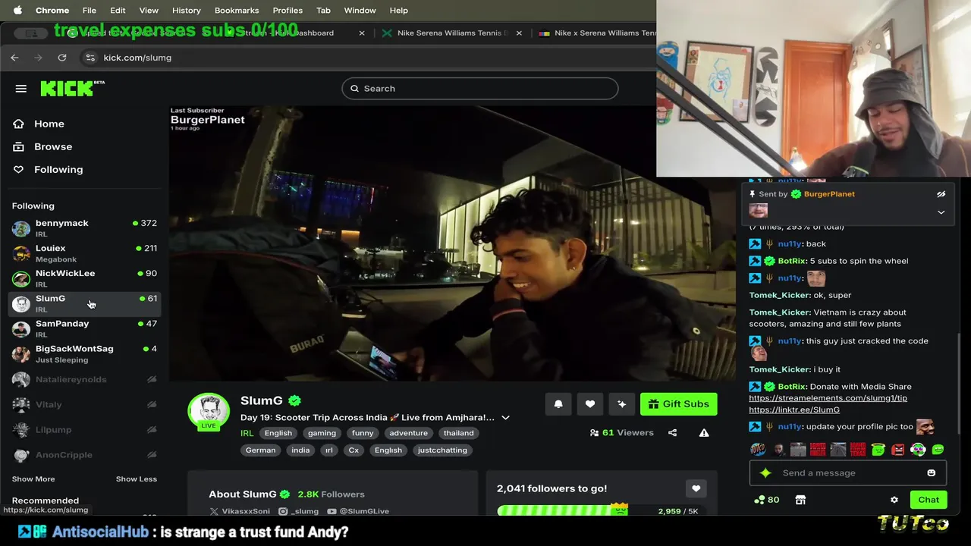Click the follower goal heart button
The width and height of the screenshot is (971, 546).
(x=696, y=489)
